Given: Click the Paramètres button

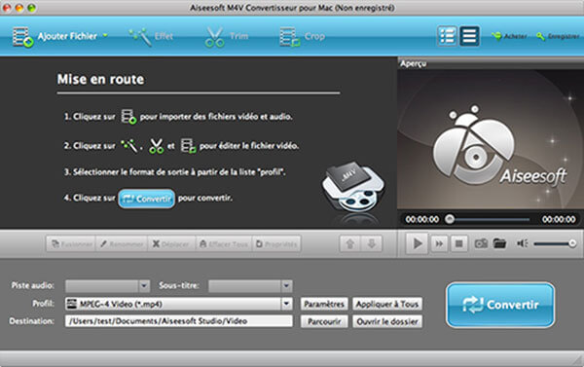Looking at the screenshot, I should (x=324, y=304).
